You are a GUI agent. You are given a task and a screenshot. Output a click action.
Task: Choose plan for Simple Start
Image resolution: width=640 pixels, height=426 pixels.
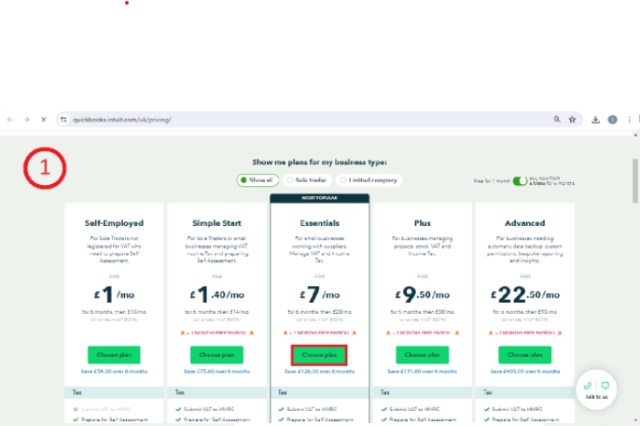coord(216,355)
